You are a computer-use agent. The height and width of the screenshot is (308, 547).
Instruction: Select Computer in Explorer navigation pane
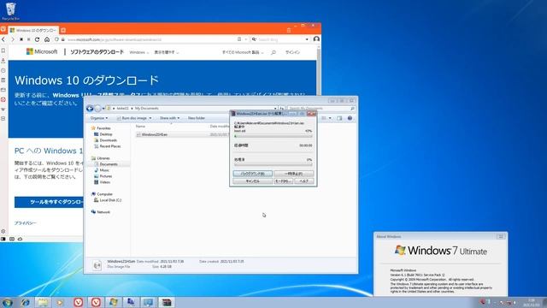(104, 194)
